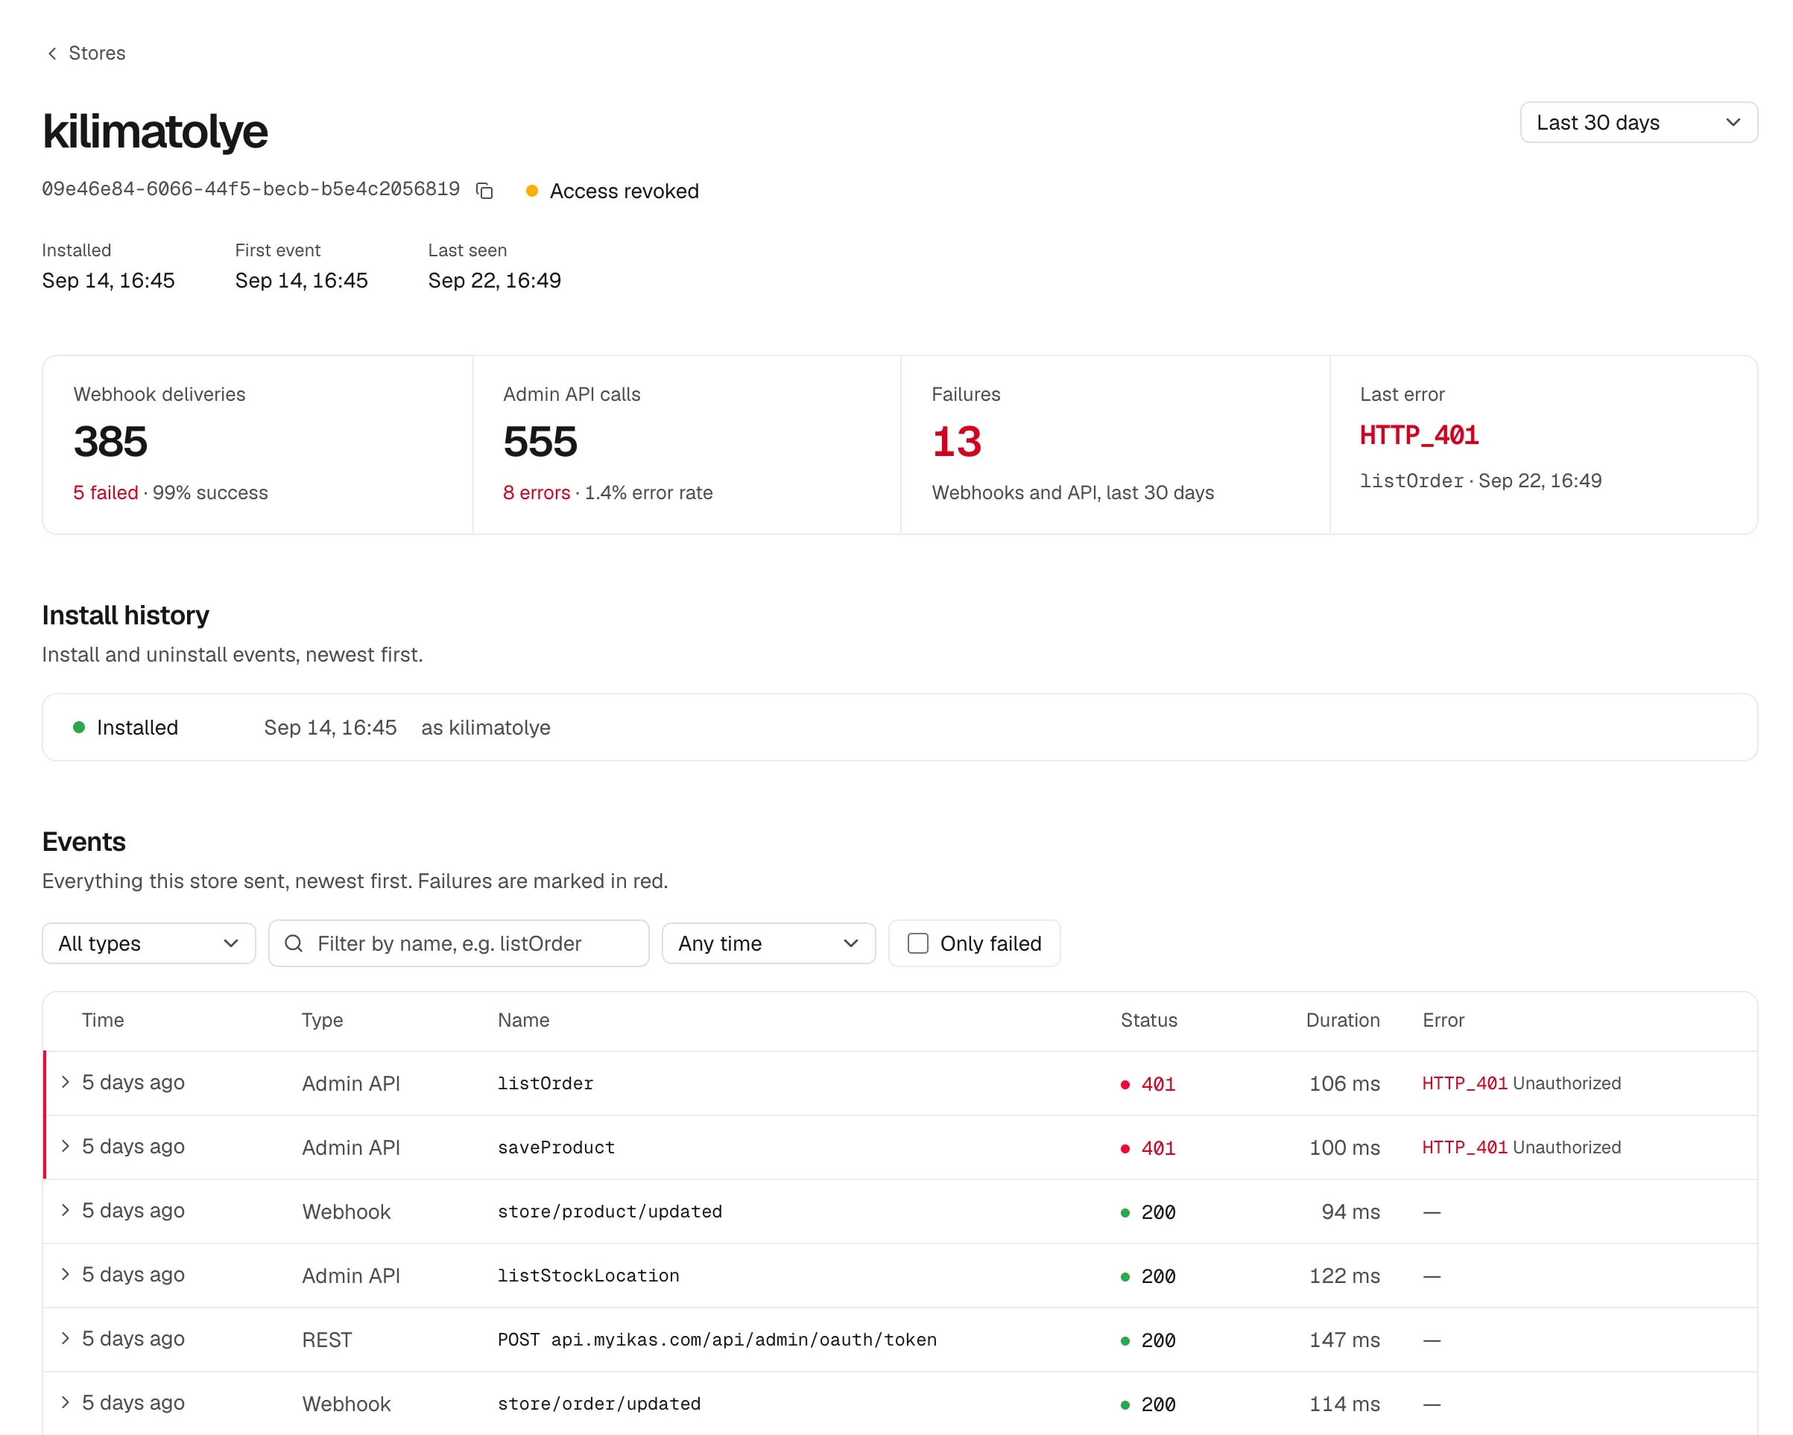Click the Time column header
The height and width of the screenshot is (1435, 1793).
[103, 1020]
